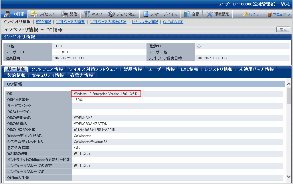Open the 台帳 menu
This screenshot has height=184, width=293.
tap(191, 14)
